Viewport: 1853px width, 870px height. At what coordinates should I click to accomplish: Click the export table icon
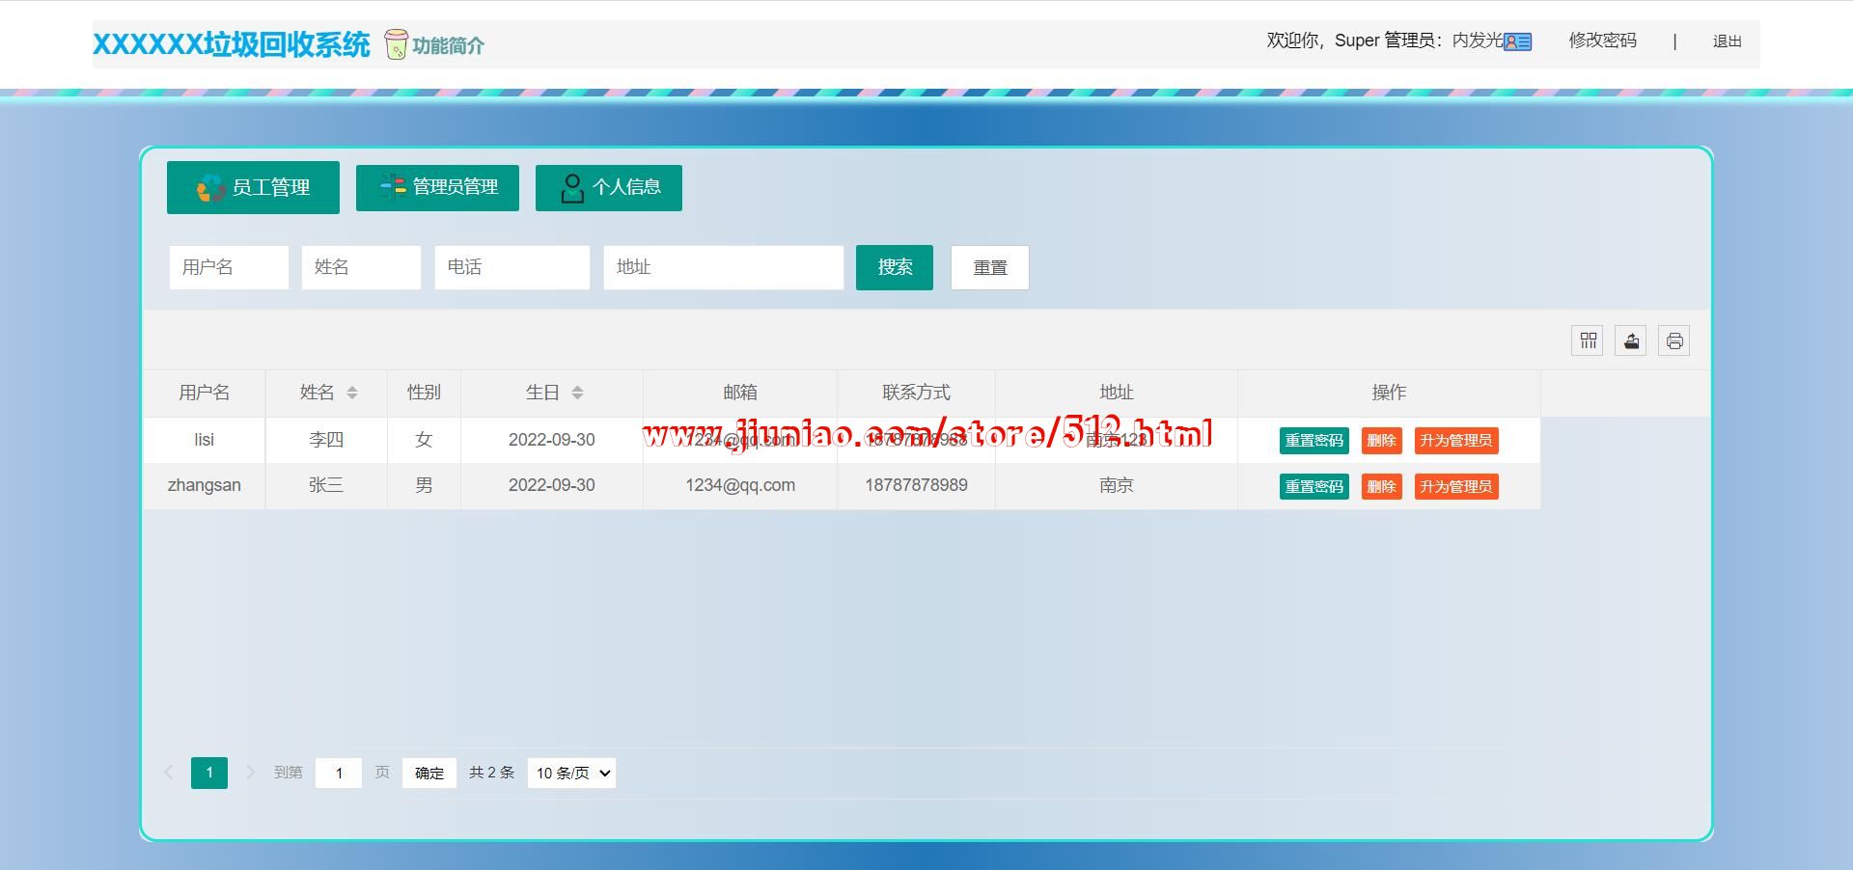(1631, 340)
